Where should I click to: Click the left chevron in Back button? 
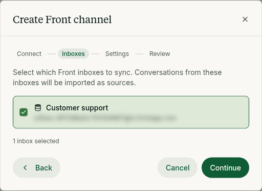(x=25, y=168)
